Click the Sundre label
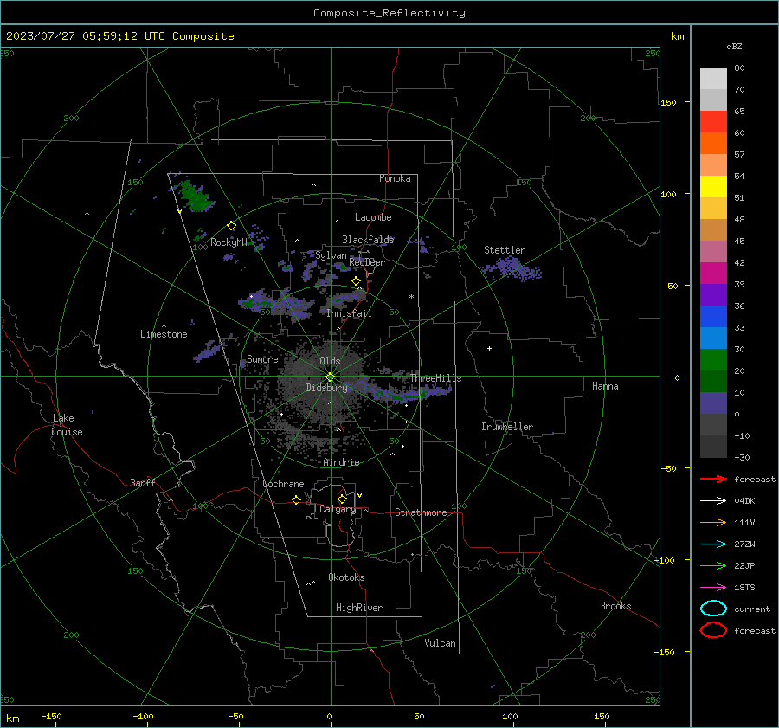 point(262,358)
